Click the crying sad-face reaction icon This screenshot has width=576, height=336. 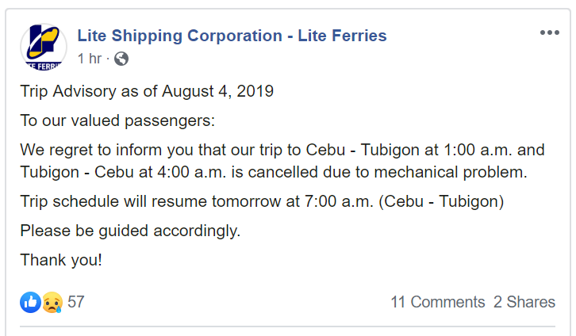tap(52, 302)
